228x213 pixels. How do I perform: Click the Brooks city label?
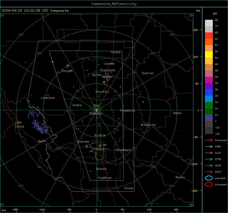pyautogui.click(x=180, y=177)
